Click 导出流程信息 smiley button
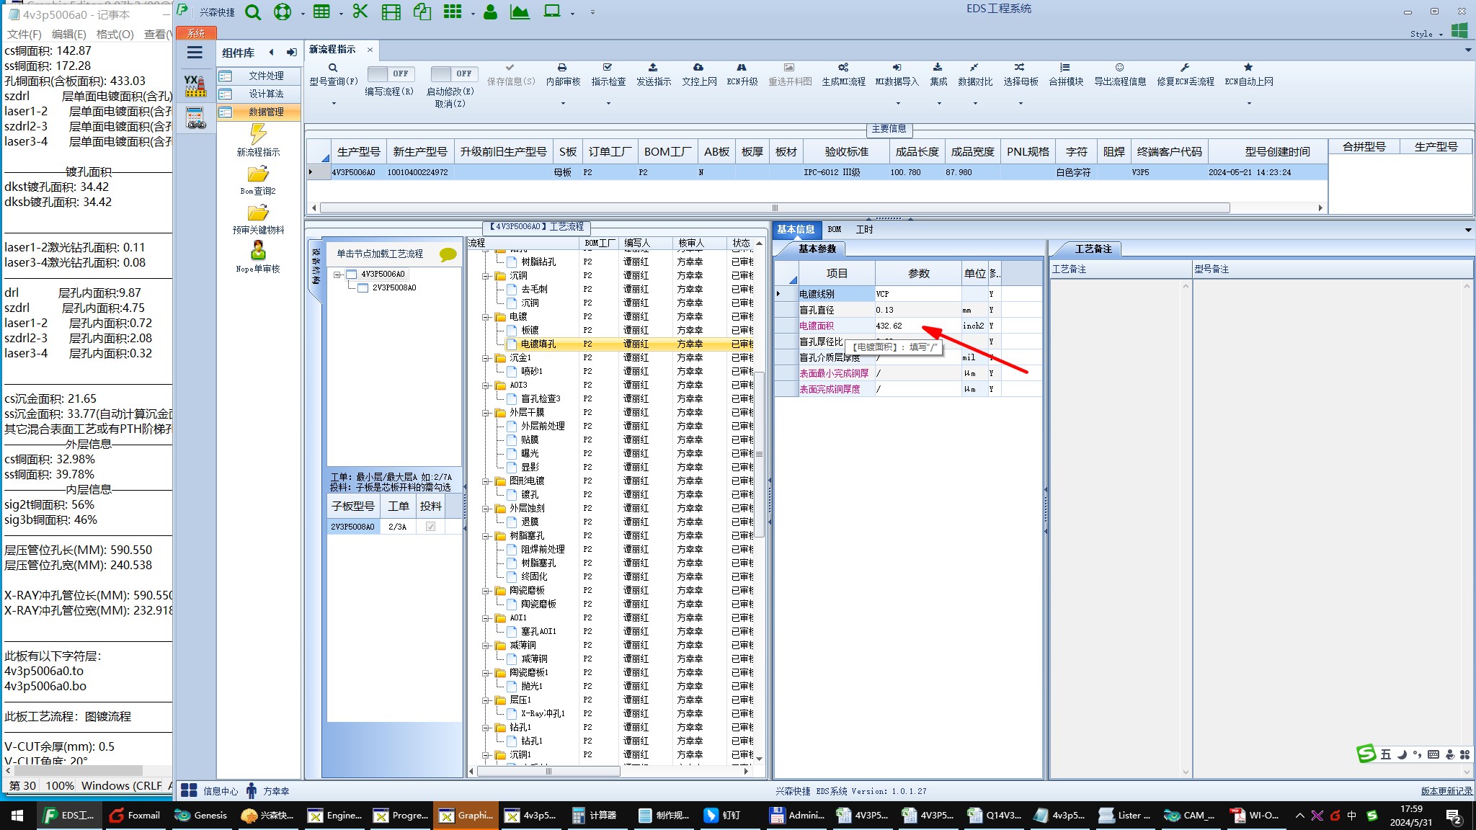 (x=1120, y=74)
